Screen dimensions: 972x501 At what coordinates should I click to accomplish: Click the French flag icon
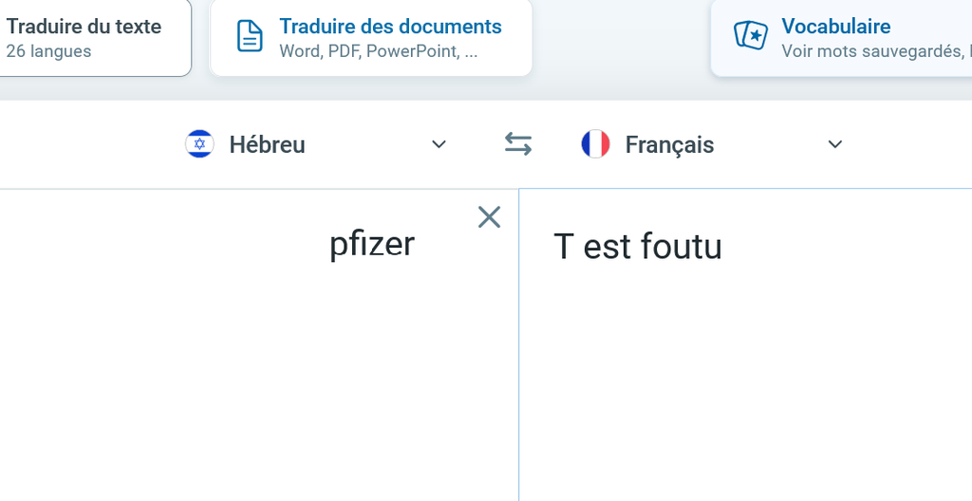595,144
